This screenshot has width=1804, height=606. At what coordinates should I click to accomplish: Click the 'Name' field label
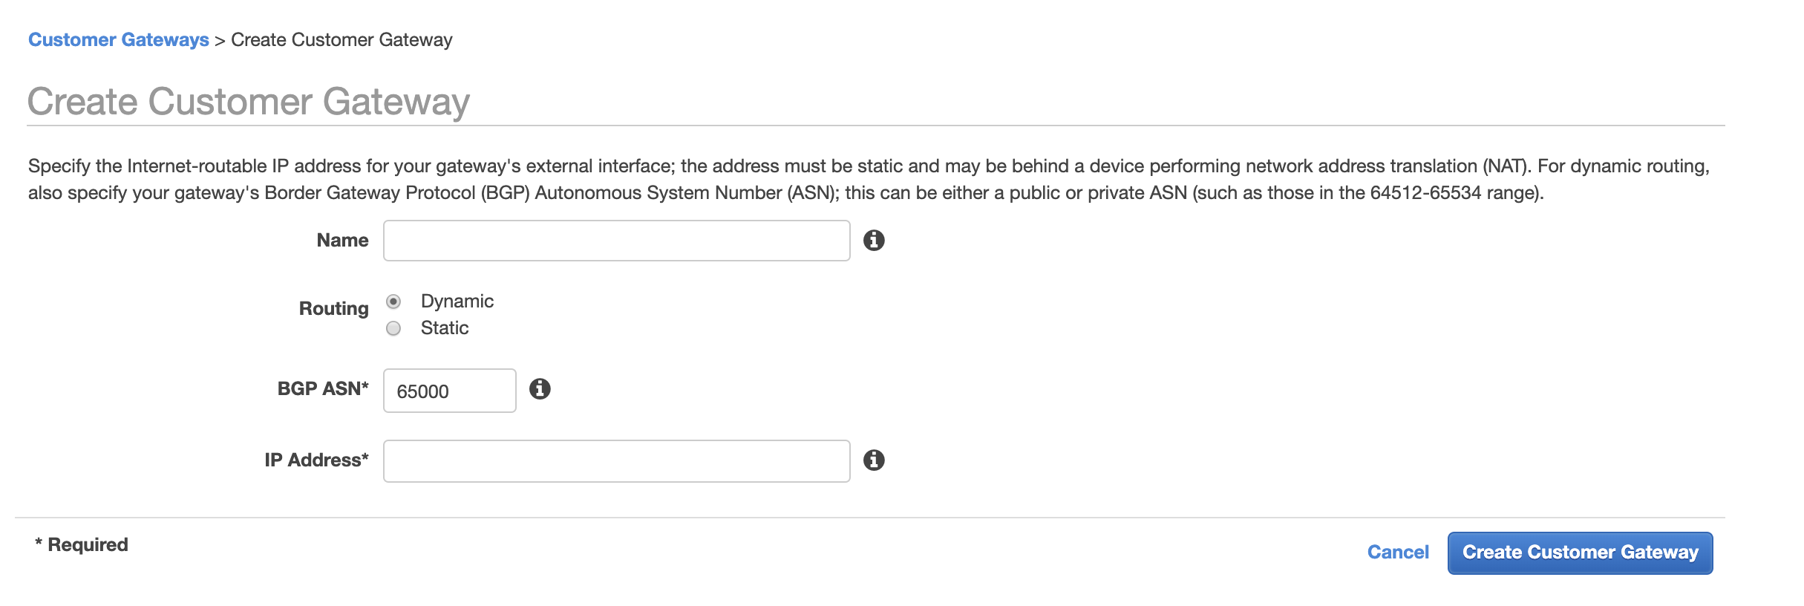pyautogui.click(x=342, y=241)
